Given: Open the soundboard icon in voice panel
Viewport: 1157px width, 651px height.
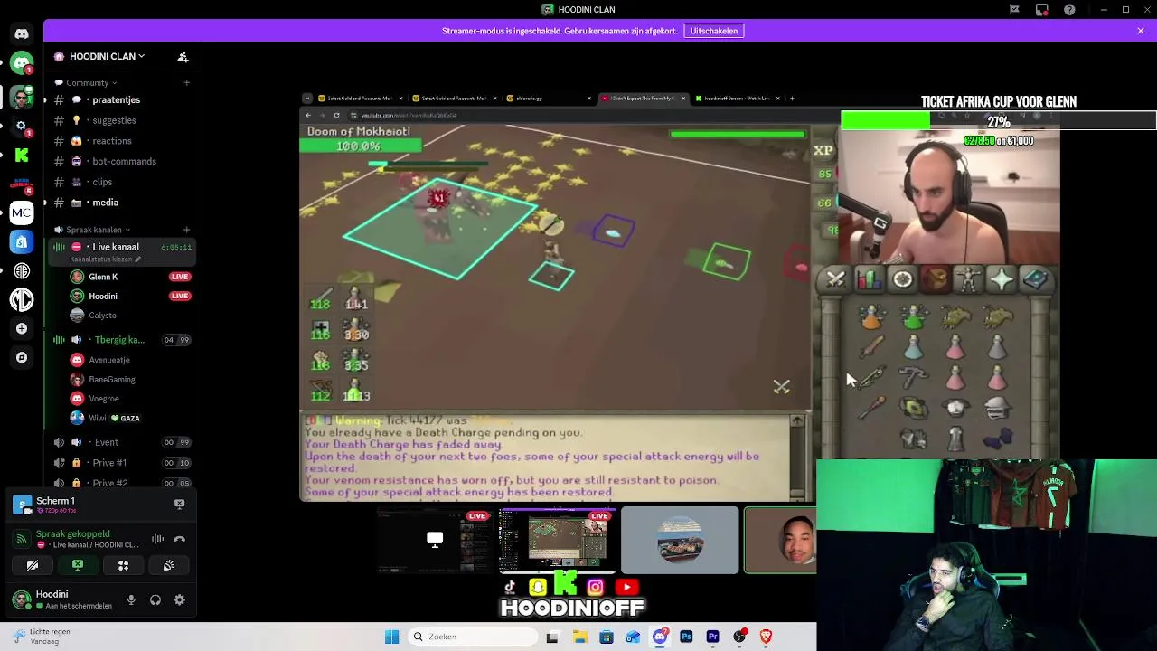Looking at the screenshot, I should [168, 565].
